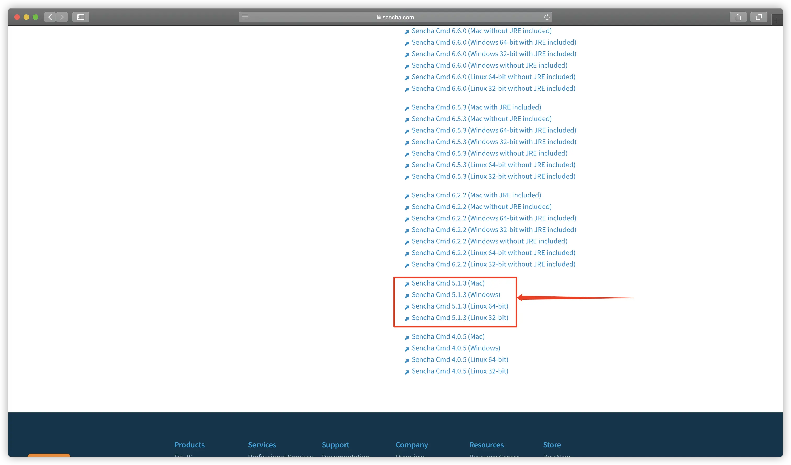Image resolution: width=791 pixels, height=465 pixels.
Task: Add a new tab with plus button
Action: point(777,20)
